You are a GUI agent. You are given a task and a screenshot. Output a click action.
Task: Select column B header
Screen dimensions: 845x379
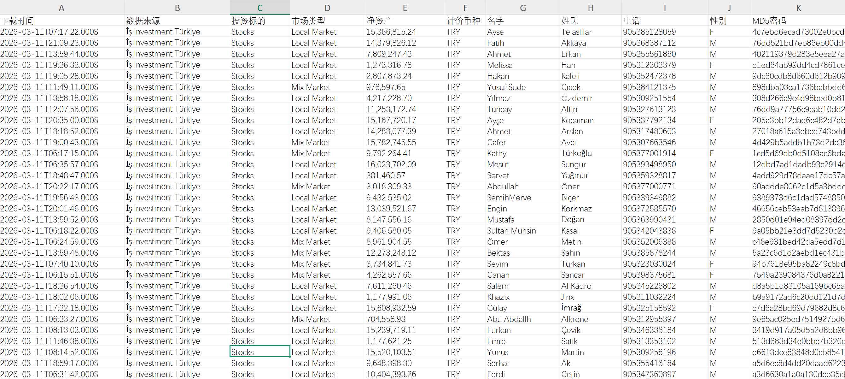click(177, 8)
